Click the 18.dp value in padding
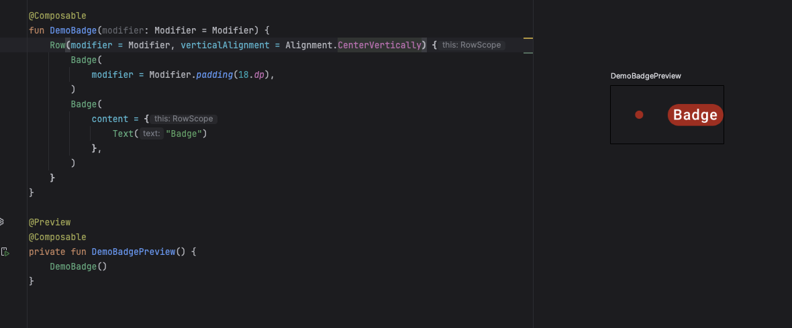Image resolution: width=792 pixels, height=328 pixels. pyautogui.click(x=252, y=74)
